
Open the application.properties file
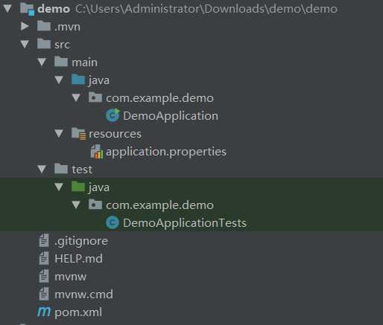pyautogui.click(x=166, y=152)
